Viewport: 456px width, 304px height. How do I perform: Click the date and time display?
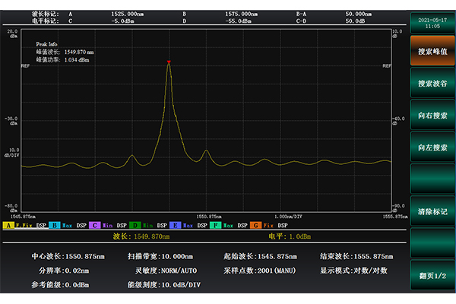(432, 23)
